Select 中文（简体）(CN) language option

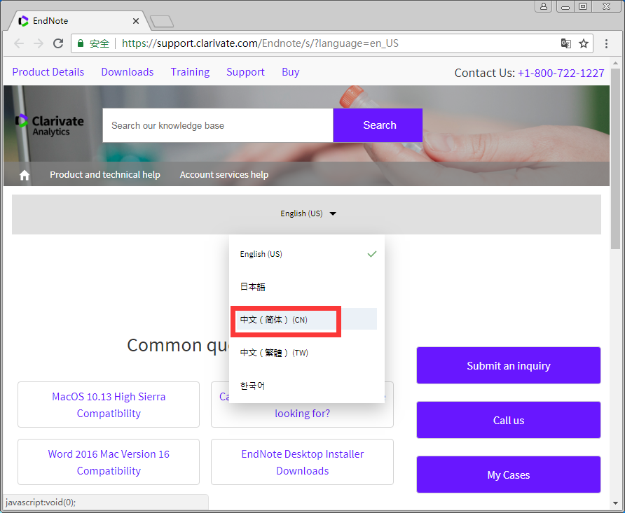[x=307, y=320]
